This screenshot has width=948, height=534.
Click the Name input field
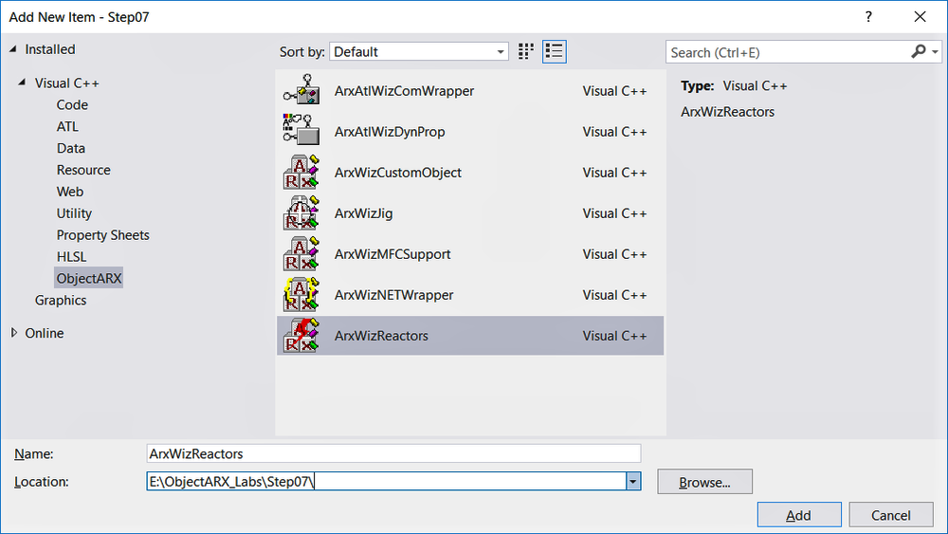(x=393, y=453)
